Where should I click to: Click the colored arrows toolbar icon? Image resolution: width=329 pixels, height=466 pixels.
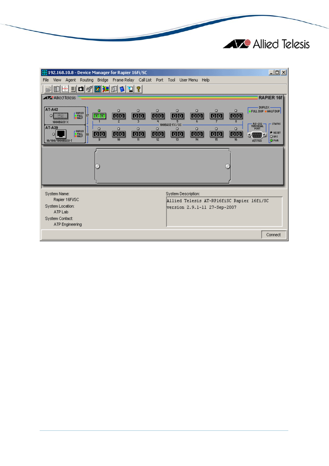[x=106, y=89]
